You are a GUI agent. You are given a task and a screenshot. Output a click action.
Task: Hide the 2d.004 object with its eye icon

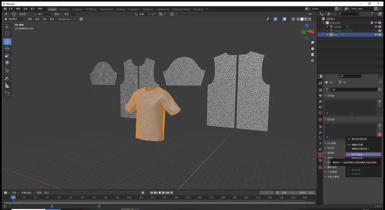click(376, 27)
